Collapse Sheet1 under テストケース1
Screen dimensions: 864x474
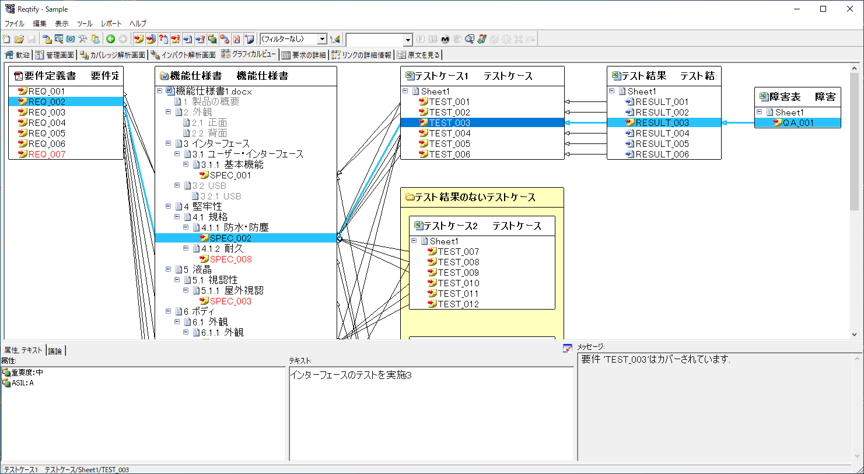(405, 91)
